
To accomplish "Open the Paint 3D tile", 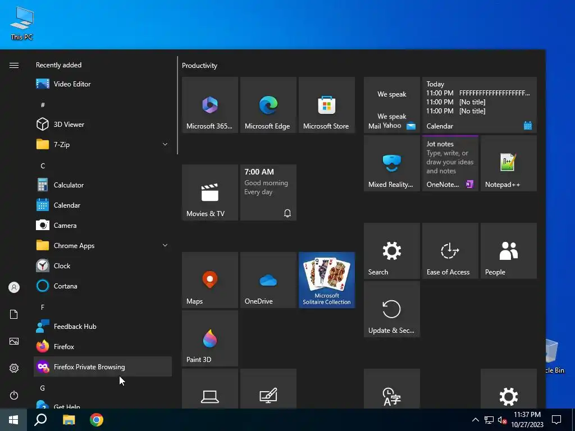I will (x=210, y=338).
